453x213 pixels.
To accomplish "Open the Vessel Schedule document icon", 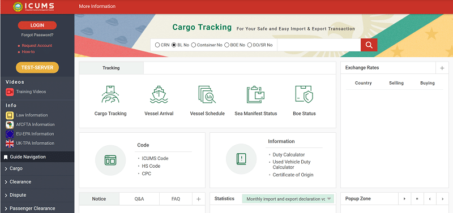I will 207,94.
